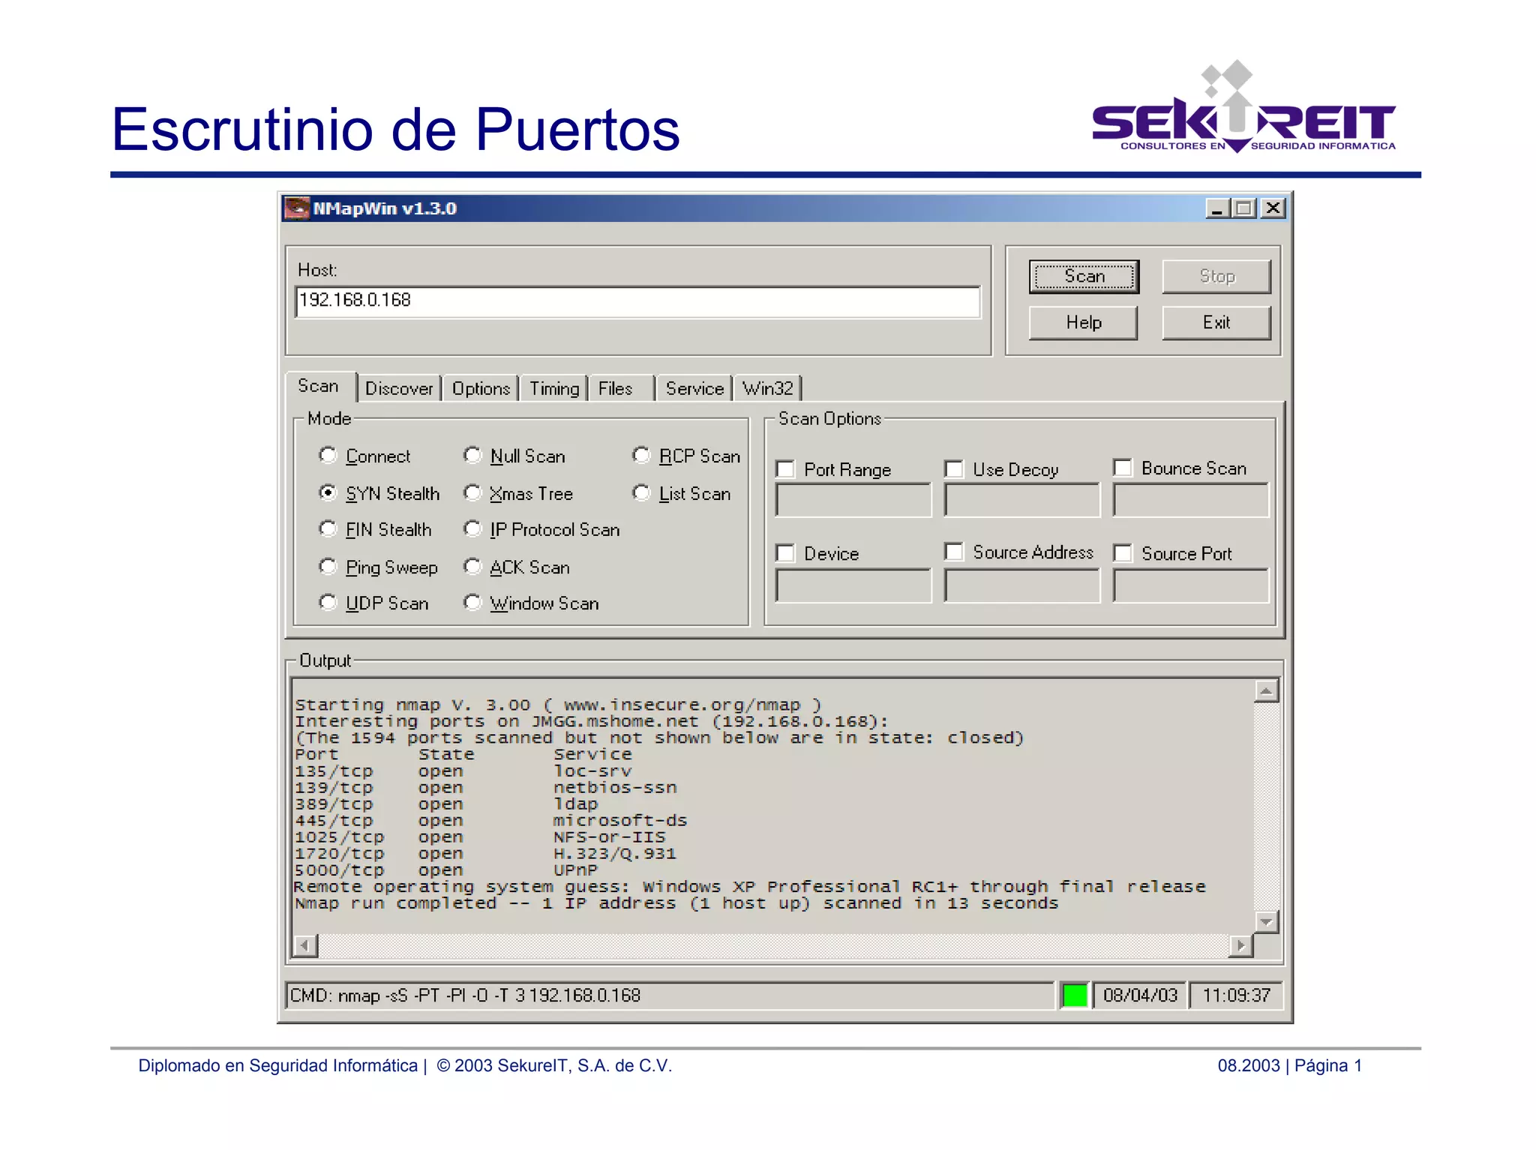Viewport: 1536px width, 1150px height.
Task: Click the Source Port text field
Action: [x=1191, y=585]
